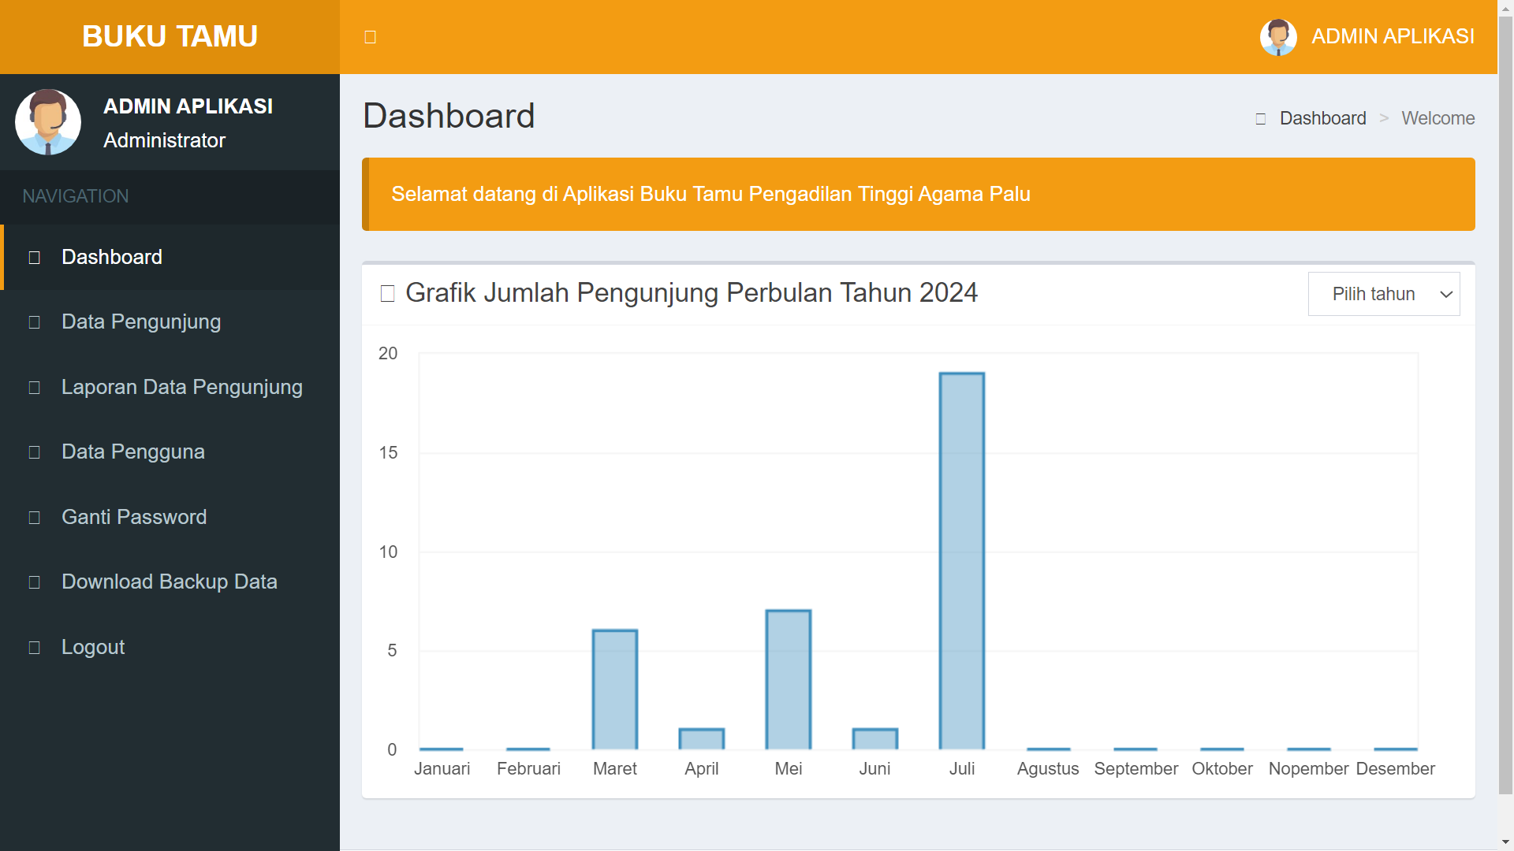Open Laporan Data Pengunjung menu item
Image resolution: width=1514 pixels, height=851 pixels.
click(x=181, y=387)
